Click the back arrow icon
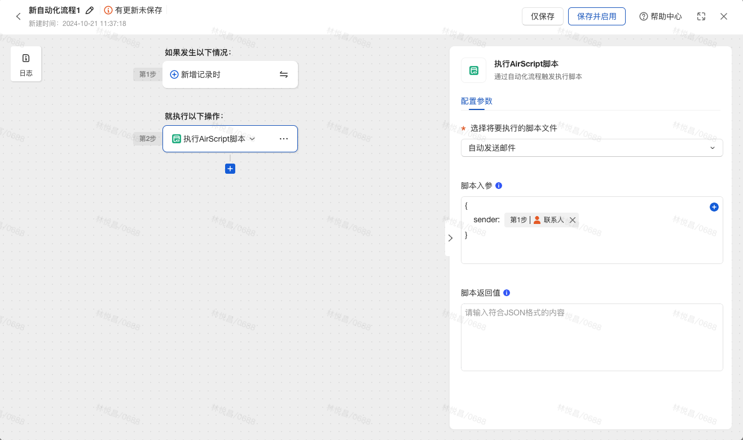 pos(18,17)
